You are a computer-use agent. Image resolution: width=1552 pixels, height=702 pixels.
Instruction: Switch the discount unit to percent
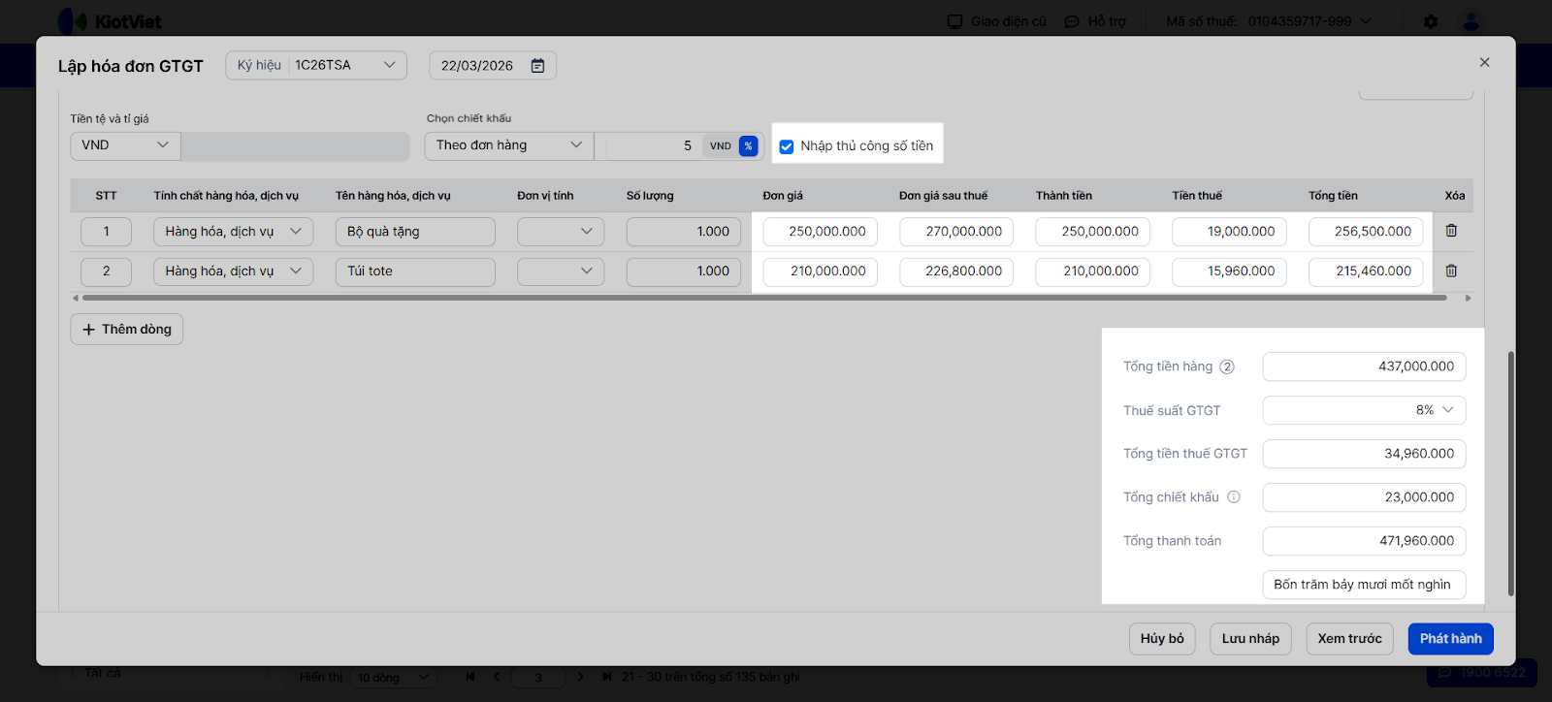tap(748, 146)
